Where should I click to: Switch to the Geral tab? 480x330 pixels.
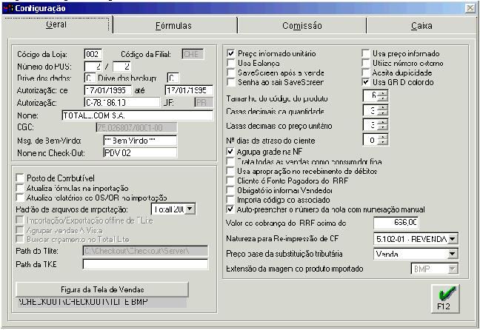(56, 24)
